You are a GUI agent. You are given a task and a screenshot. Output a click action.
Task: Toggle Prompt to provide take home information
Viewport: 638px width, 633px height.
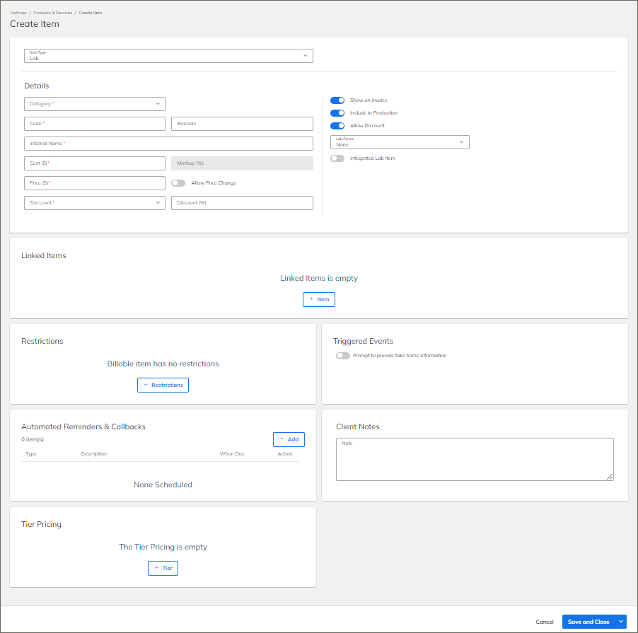(x=342, y=355)
